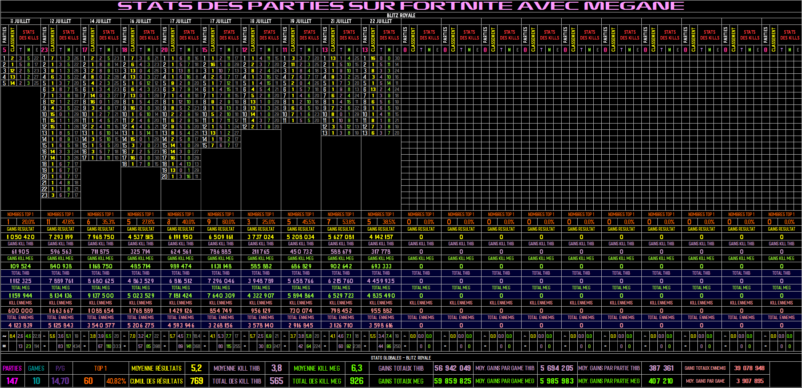Viewport: 802px width, 388px height.
Task: Select the cumul des résultats value 769
Action: pos(196,381)
